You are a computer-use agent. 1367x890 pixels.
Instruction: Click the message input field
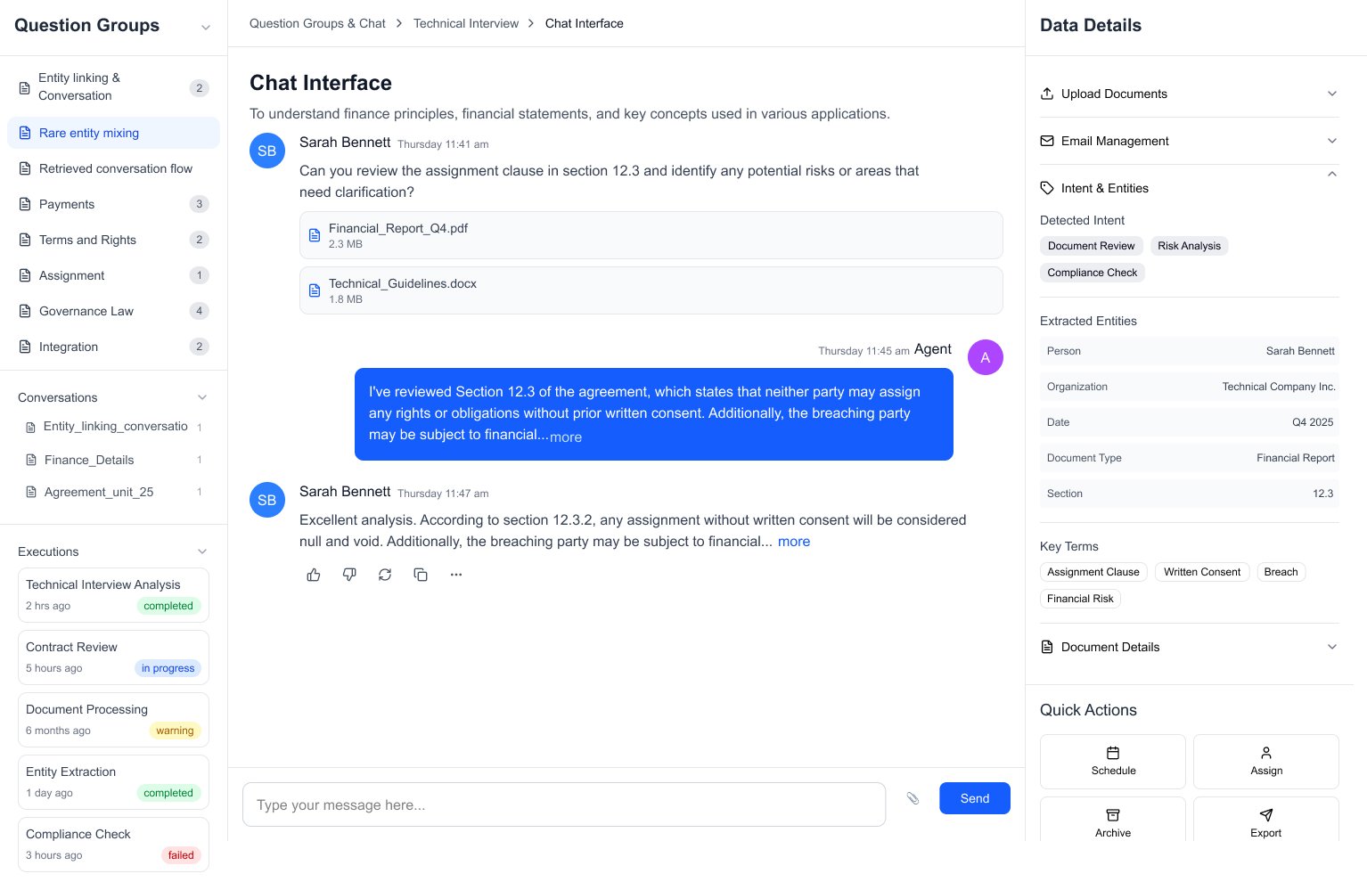coord(563,805)
